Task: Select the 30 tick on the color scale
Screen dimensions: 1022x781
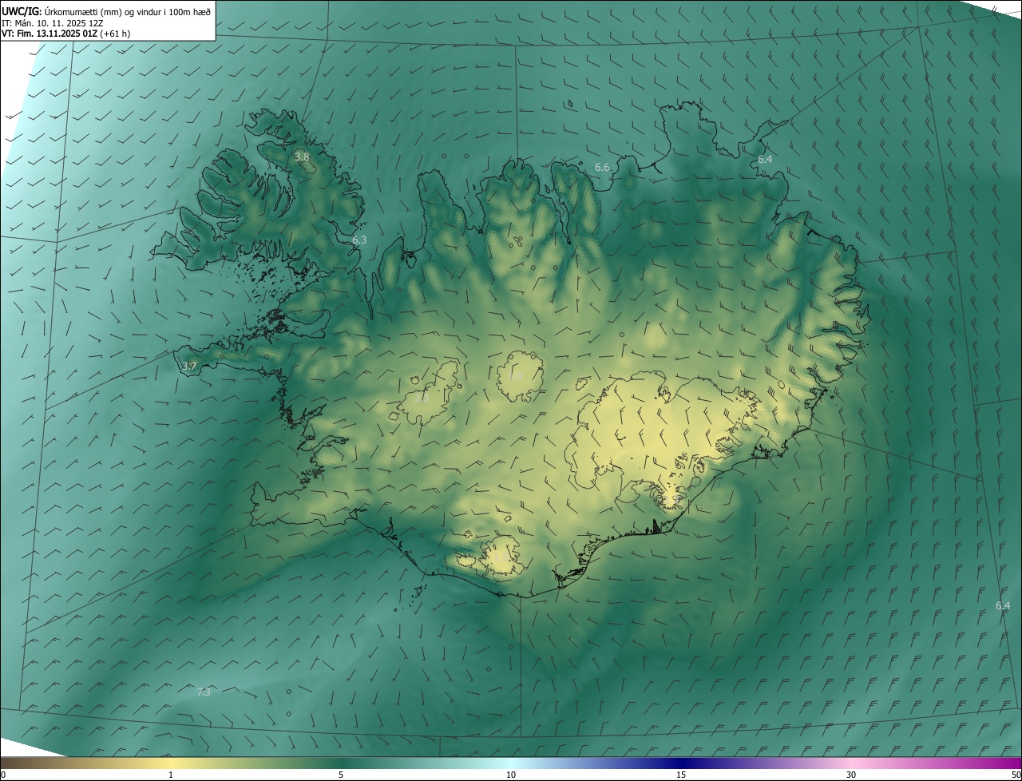Action: point(851,775)
